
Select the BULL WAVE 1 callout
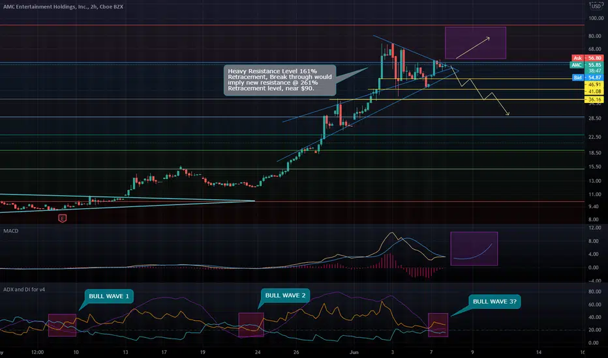coord(109,296)
